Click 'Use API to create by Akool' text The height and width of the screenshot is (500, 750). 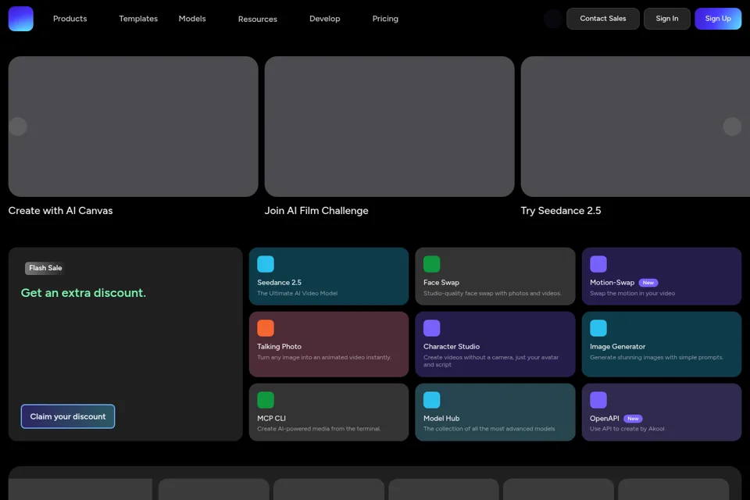pos(627,429)
